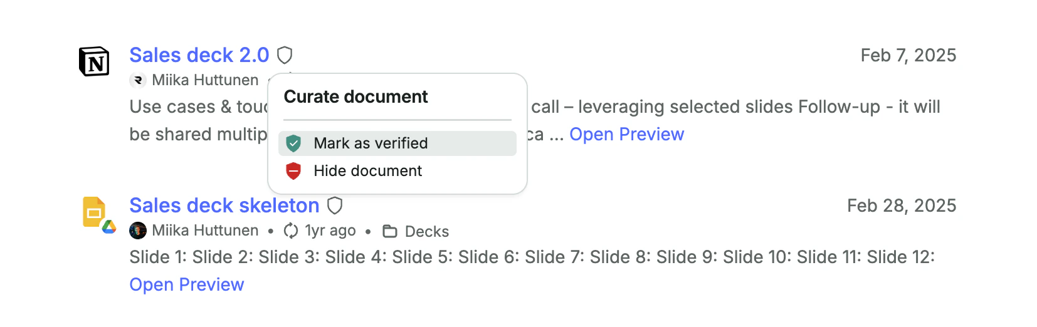Viewport: 1037px width, 327px height.
Task: Click the sync icon before 1yr ago
Action: 290,231
